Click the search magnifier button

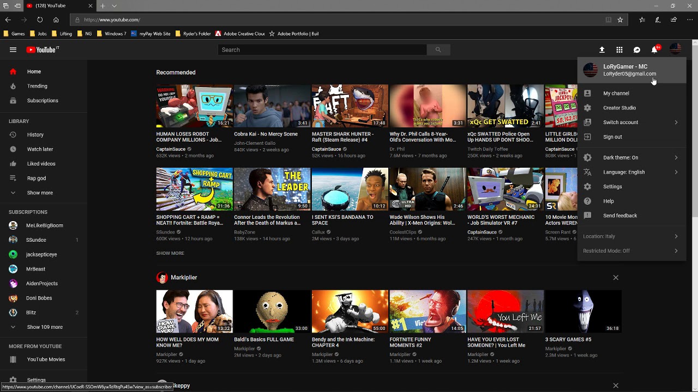point(438,50)
